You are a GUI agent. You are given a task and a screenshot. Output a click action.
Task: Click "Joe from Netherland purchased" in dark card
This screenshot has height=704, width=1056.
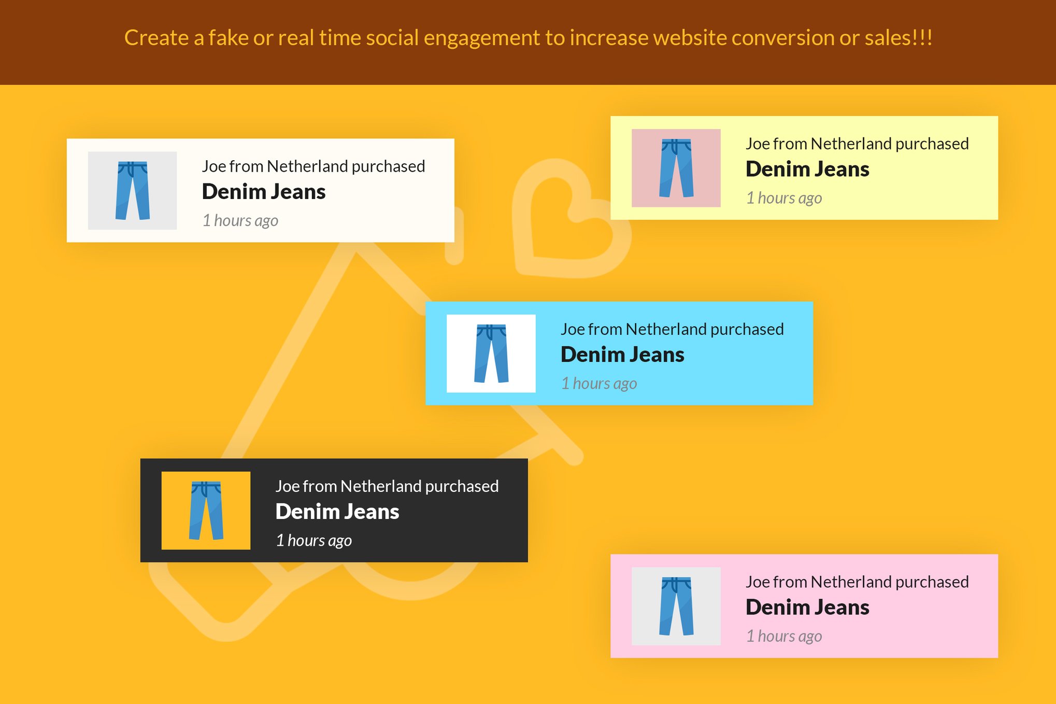(387, 486)
